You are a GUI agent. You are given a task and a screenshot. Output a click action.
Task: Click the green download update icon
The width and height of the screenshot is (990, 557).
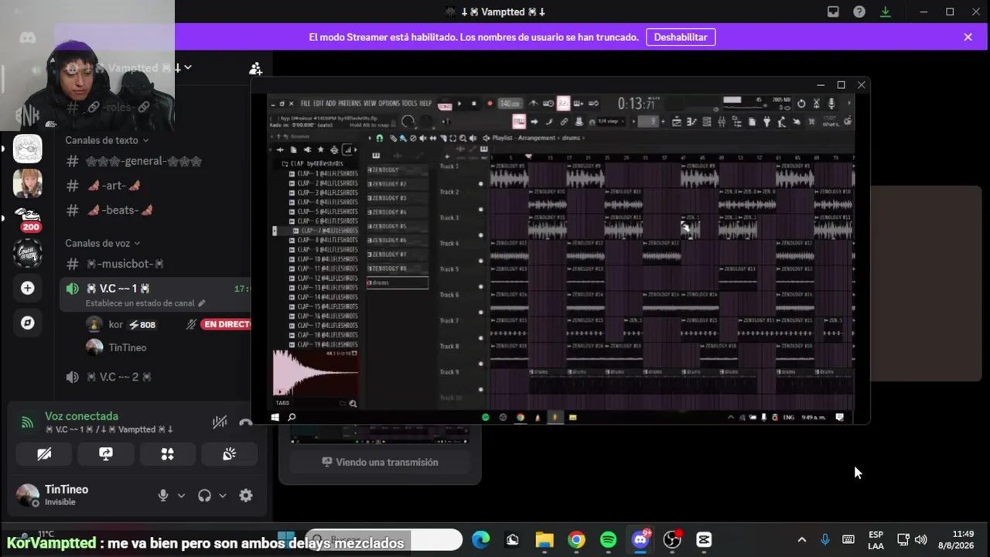click(x=886, y=12)
